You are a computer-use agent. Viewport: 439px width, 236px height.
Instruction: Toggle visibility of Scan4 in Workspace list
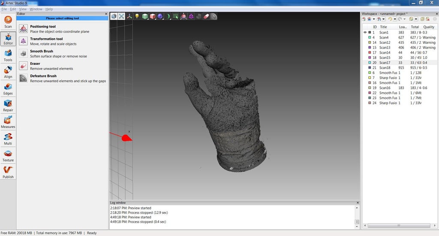click(365, 37)
